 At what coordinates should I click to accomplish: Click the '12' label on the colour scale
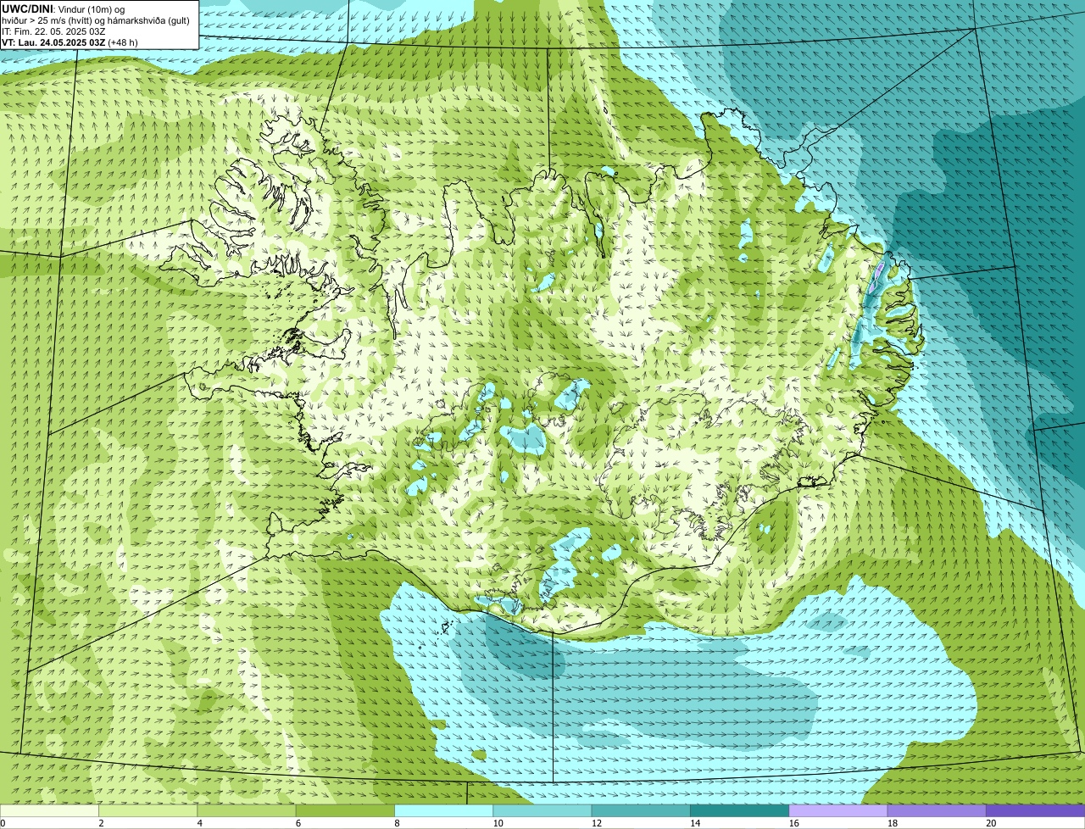pos(595,823)
